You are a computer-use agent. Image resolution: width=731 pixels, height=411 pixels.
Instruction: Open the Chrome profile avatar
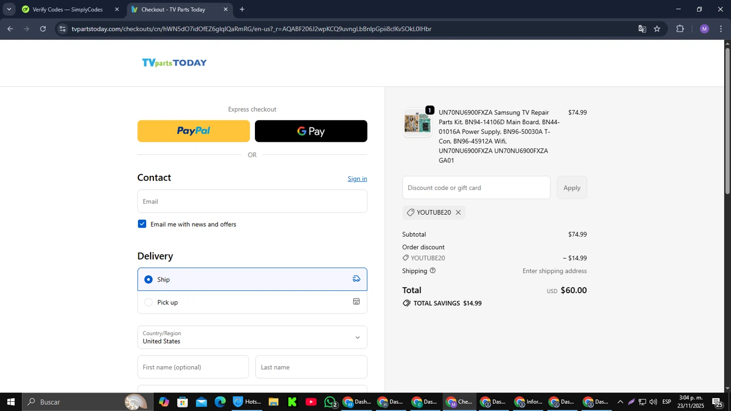[704, 29]
